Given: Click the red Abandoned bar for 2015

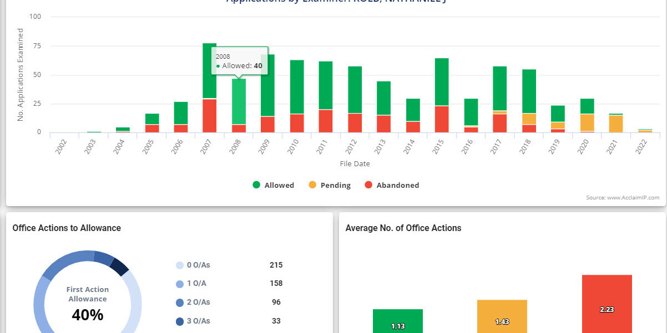Looking at the screenshot, I should 442,119.
